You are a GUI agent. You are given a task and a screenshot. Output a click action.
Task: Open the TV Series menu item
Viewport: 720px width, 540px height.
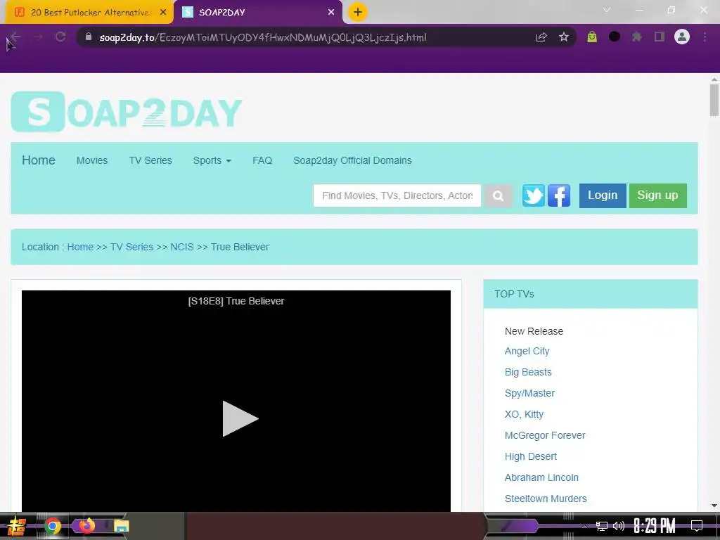pos(150,161)
